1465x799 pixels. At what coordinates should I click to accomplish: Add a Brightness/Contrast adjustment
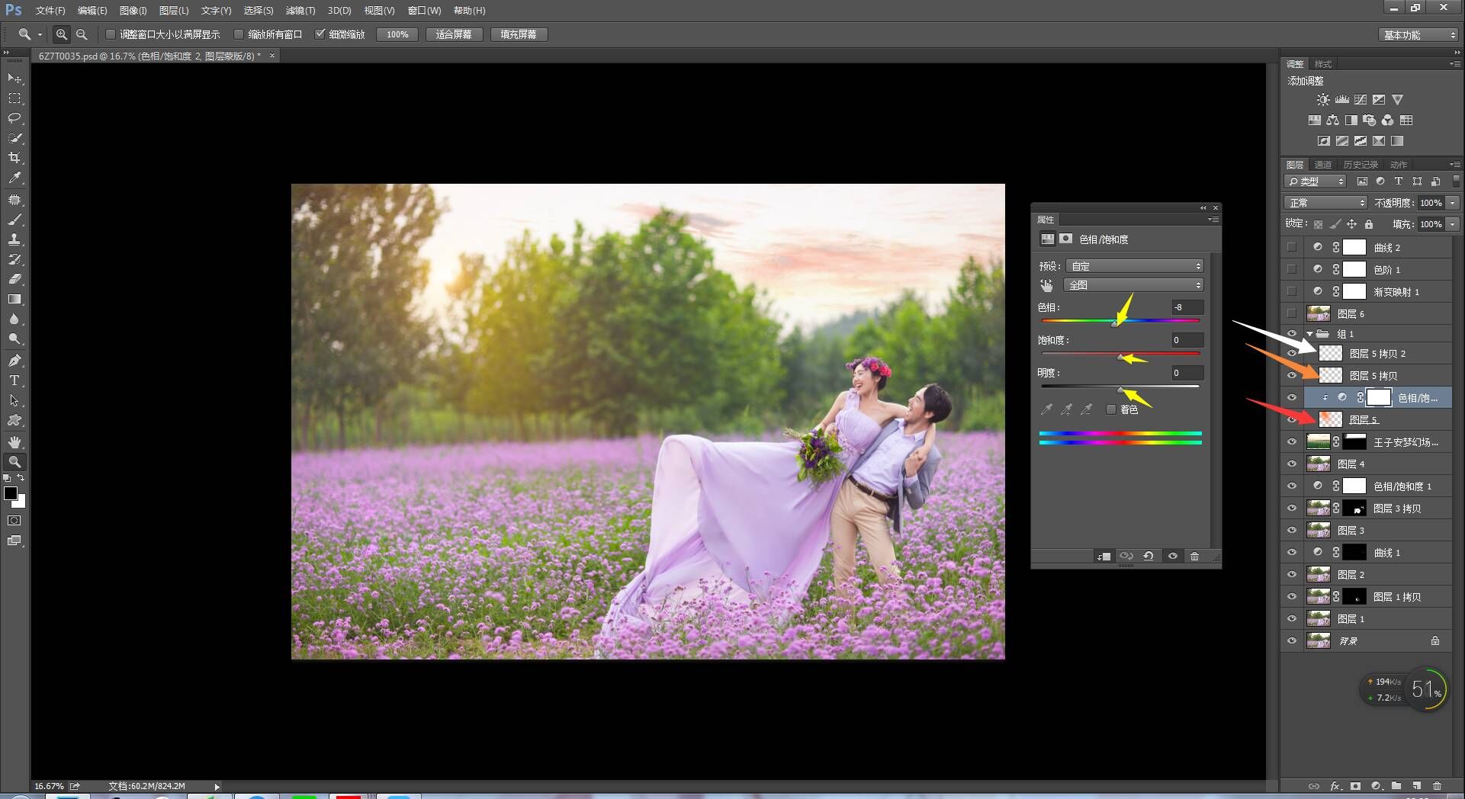(x=1323, y=100)
